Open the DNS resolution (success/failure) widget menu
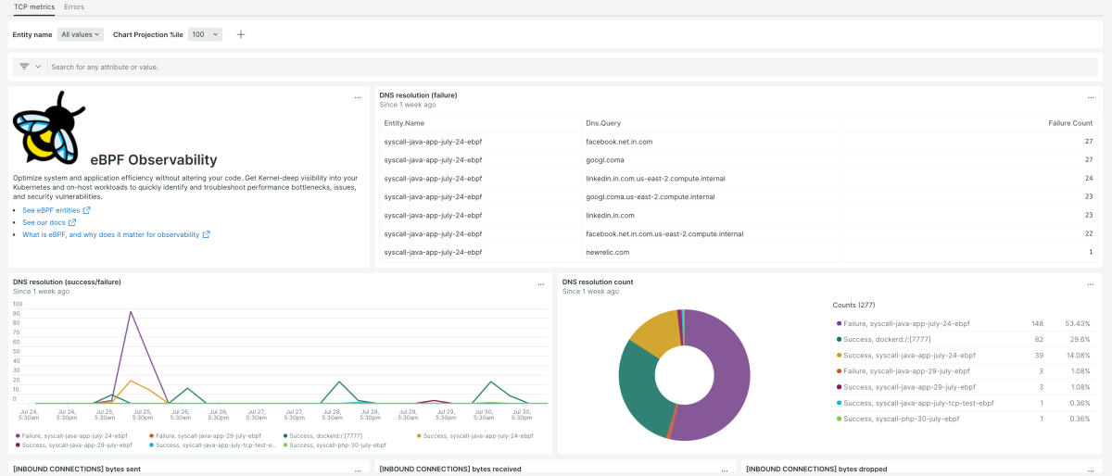Screen dimensions: 1112x476 pyautogui.click(x=540, y=284)
